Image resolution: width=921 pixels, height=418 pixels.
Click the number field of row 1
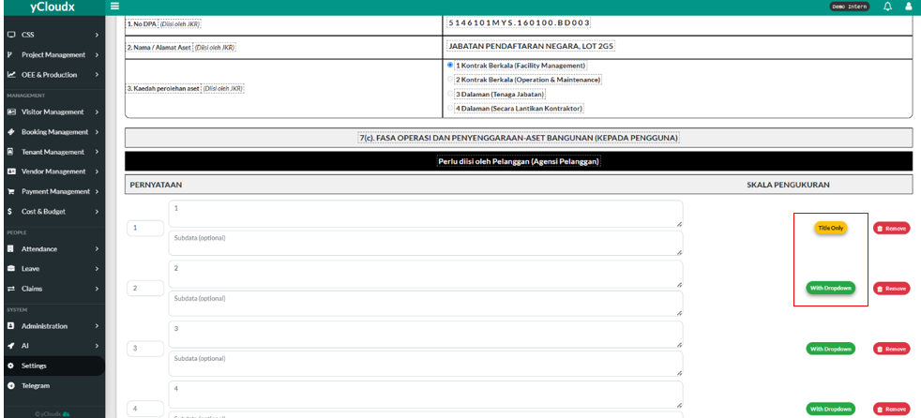145,229
